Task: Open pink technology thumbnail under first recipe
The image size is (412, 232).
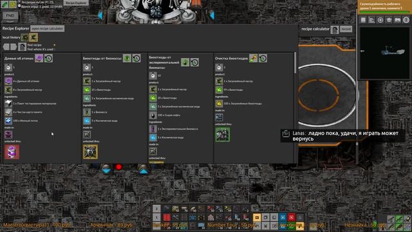Action: 12,152
